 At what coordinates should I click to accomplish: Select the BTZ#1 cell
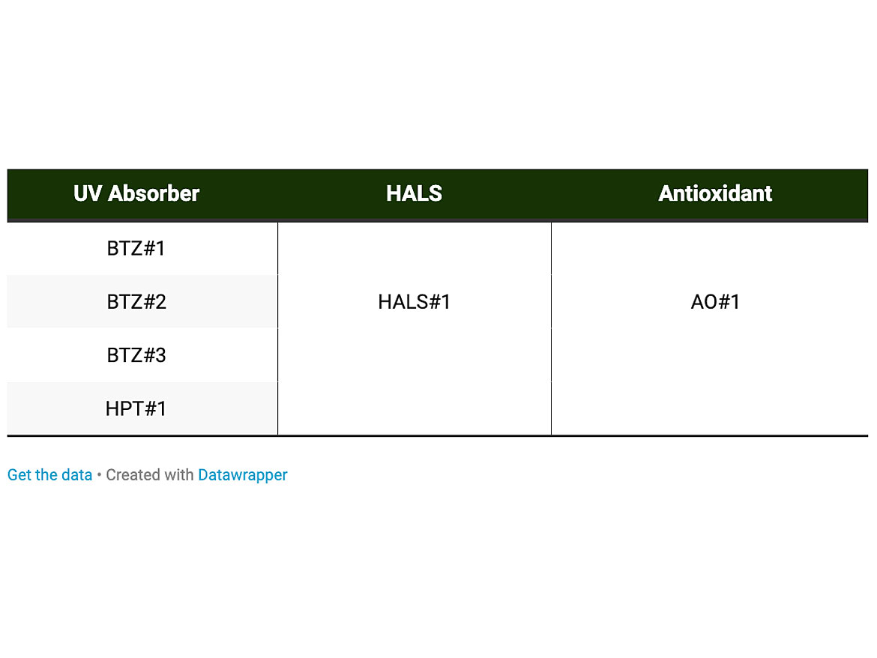click(136, 248)
